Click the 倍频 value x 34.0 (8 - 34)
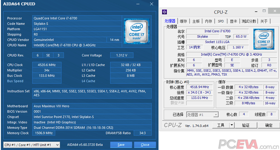This screenshot has height=150, width=280. (199, 92)
